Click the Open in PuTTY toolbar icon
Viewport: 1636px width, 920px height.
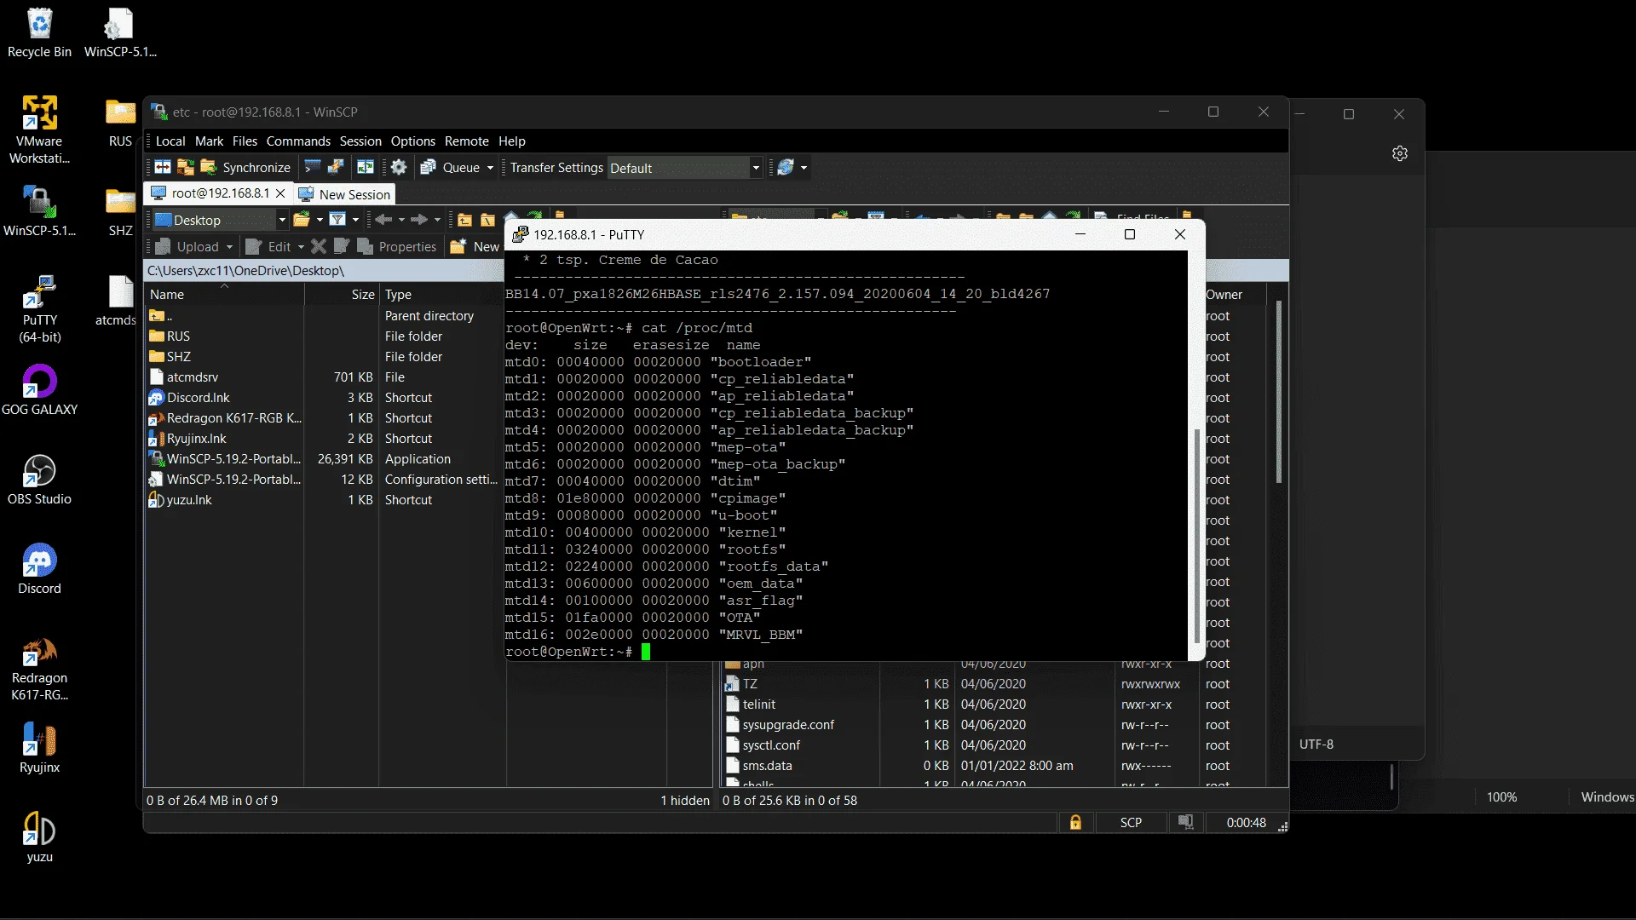(x=336, y=168)
